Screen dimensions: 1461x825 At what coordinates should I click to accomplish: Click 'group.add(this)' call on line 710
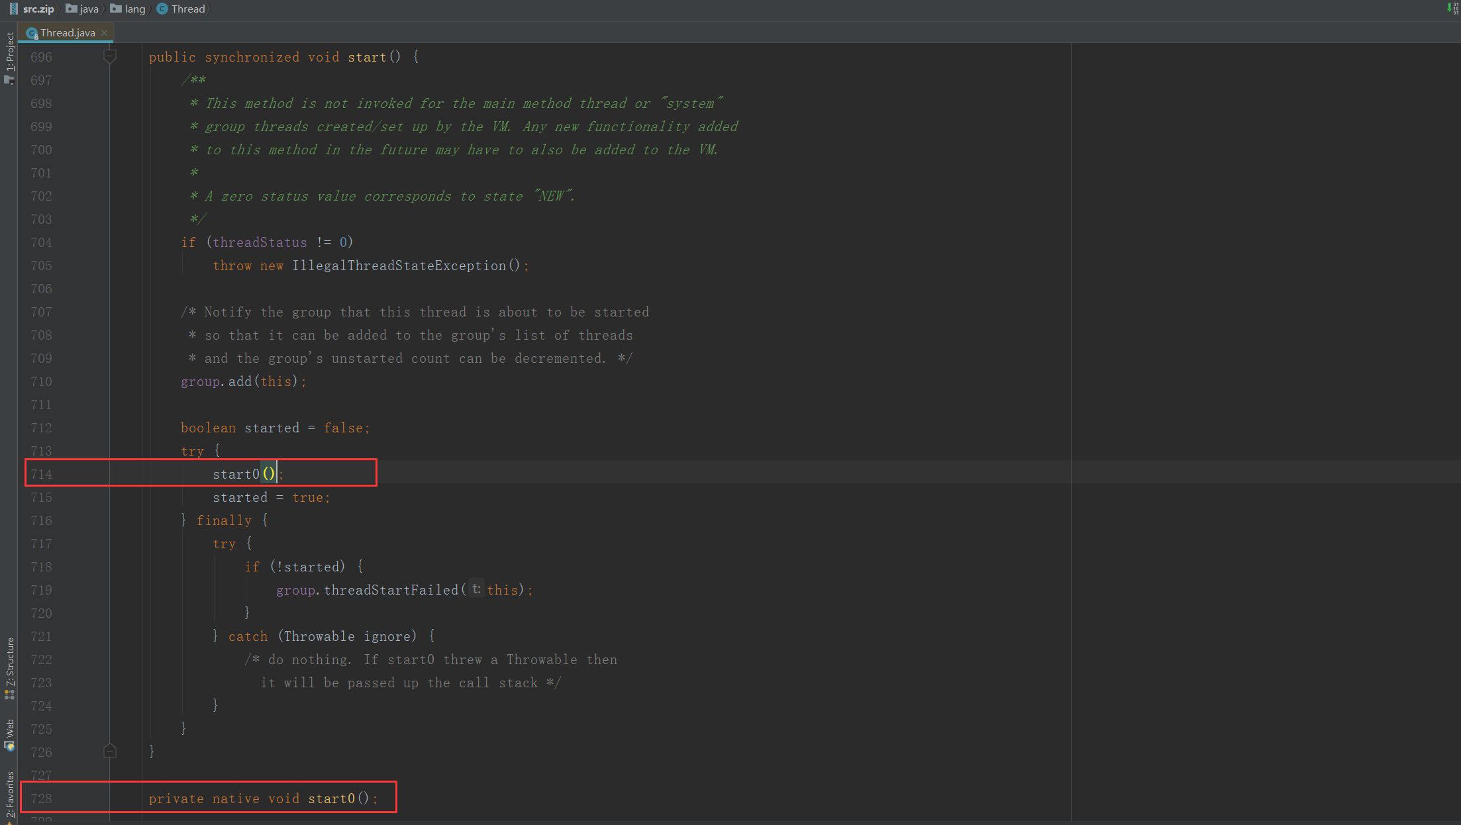(240, 381)
